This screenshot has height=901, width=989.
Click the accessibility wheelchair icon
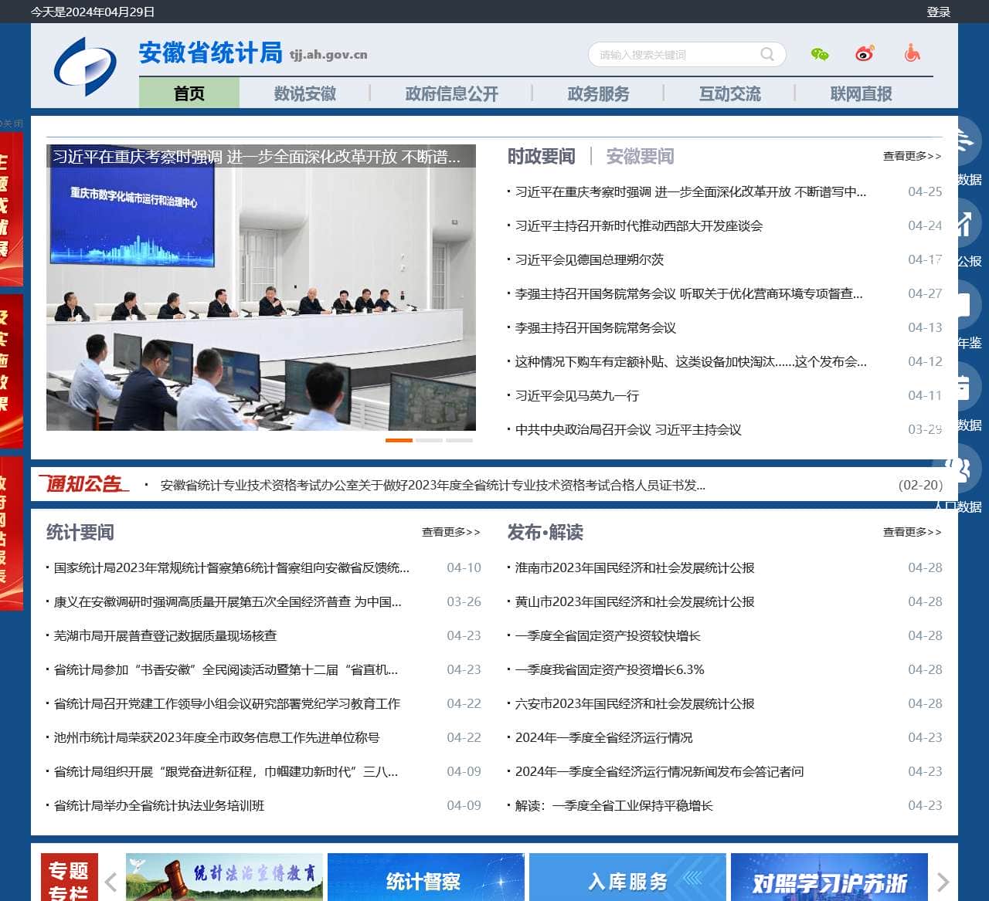point(913,53)
